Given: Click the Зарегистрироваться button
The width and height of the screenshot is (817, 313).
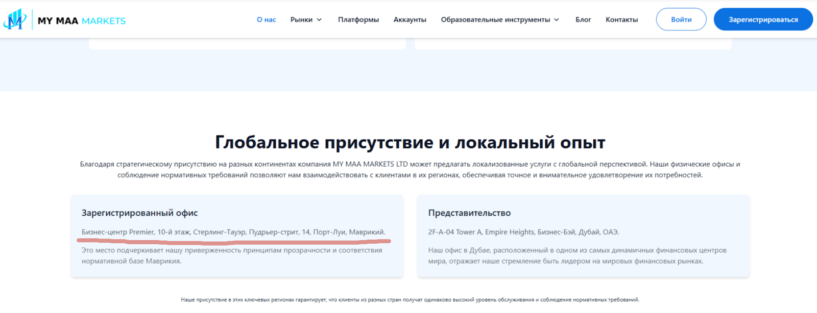Looking at the screenshot, I should pyautogui.click(x=763, y=19).
